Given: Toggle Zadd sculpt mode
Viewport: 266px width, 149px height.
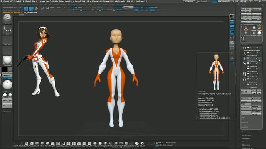Looking at the screenshot, I should click(74, 7).
